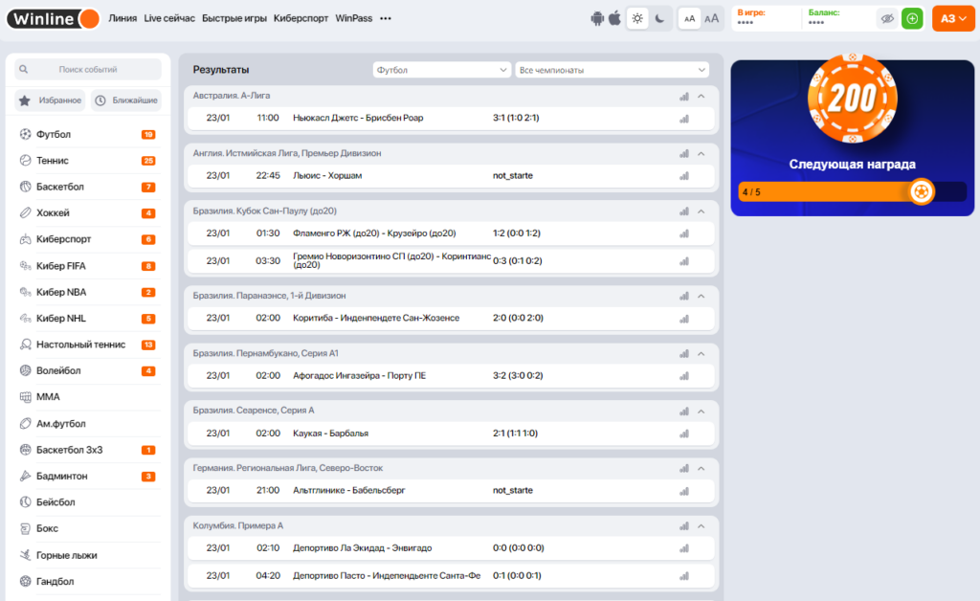Select Гандбол in the sidebar
This screenshot has height=601, width=980.
click(88, 582)
